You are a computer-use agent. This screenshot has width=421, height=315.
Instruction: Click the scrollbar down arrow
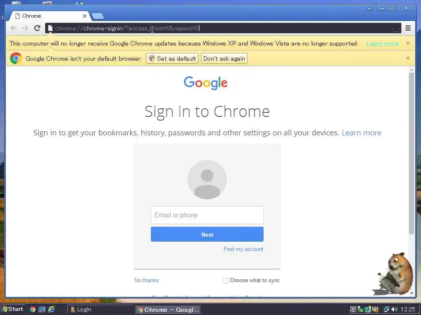[411, 293]
